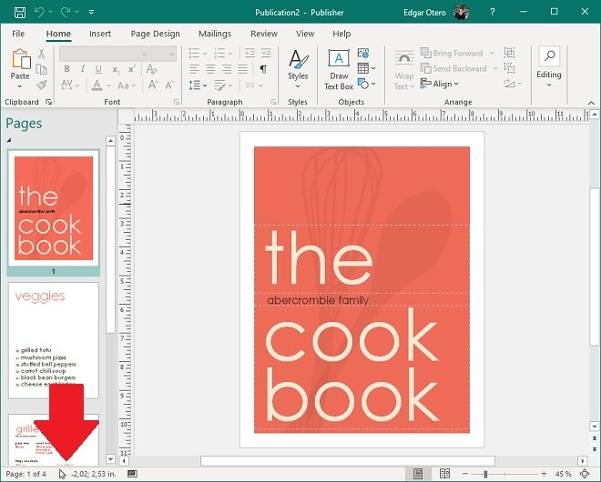The image size is (601, 482).
Task: Click the Copy icon
Action: click(x=41, y=69)
